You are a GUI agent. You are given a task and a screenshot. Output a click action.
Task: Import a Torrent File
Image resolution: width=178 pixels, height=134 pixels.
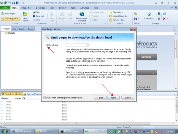(x=117, y=20)
